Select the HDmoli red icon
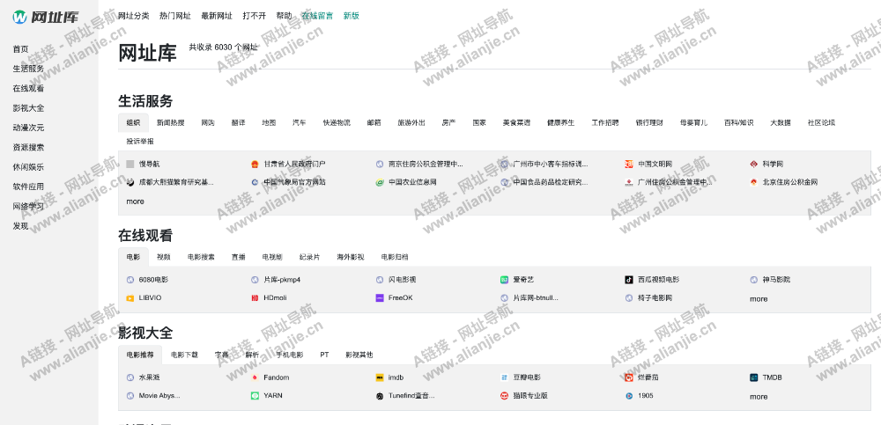This screenshot has height=425, width=881. tap(255, 298)
